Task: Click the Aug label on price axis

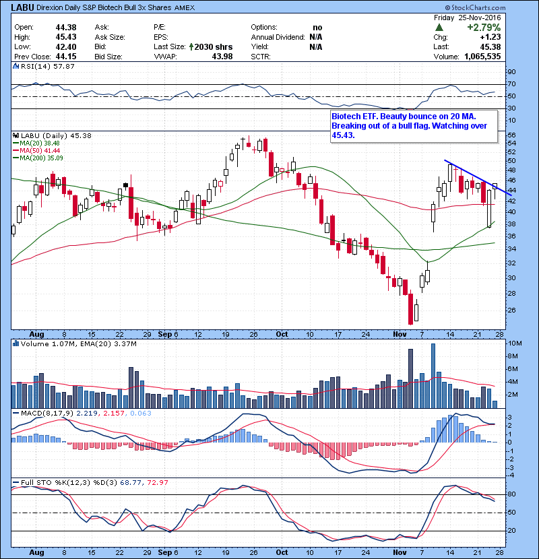Action: click(37, 335)
